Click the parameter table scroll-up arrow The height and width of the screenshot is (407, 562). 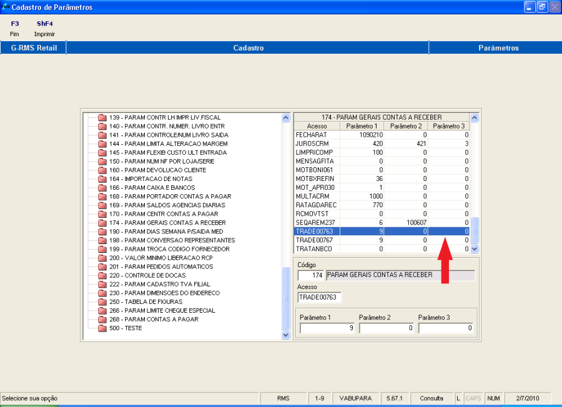tap(475, 117)
